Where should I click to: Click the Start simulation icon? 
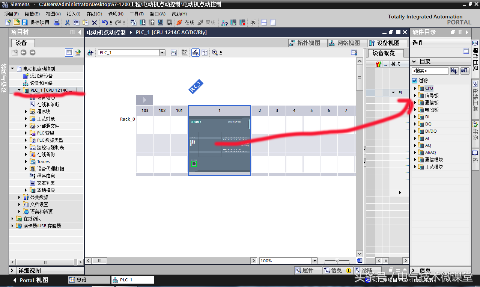point(161,23)
